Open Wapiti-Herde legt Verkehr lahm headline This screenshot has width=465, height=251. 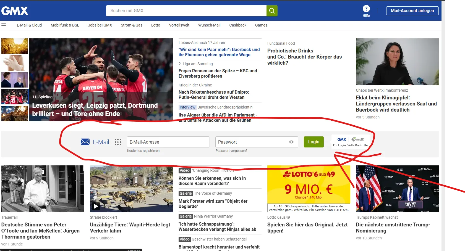(130, 228)
